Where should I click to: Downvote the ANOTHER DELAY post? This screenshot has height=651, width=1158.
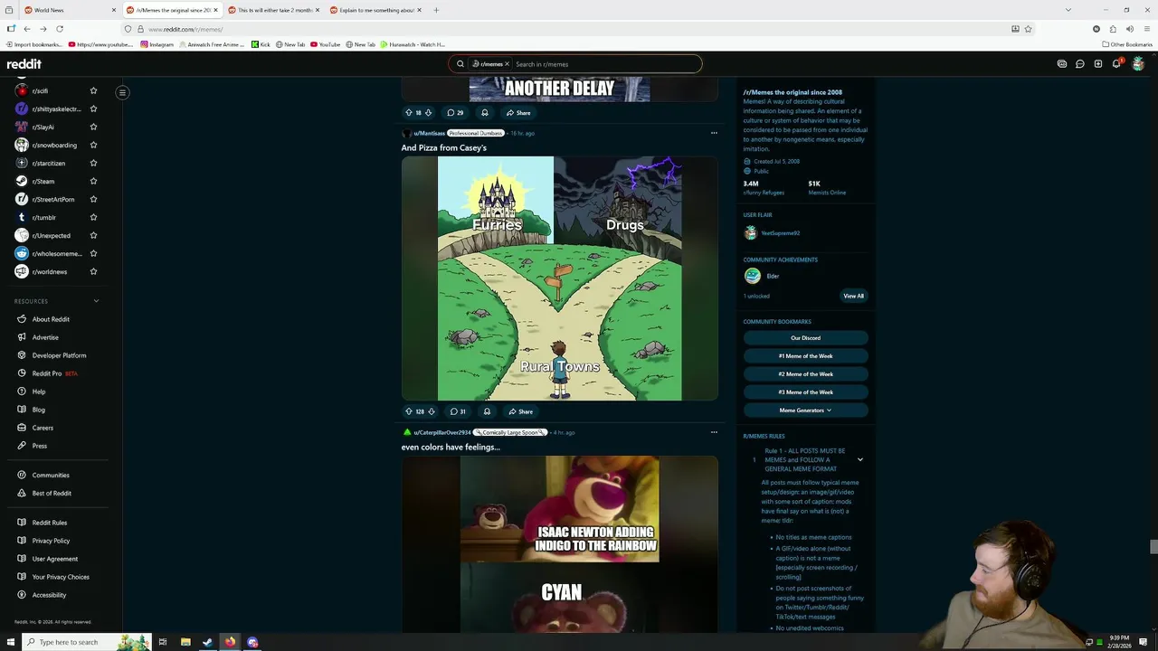pyautogui.click(x=428, y=113)
